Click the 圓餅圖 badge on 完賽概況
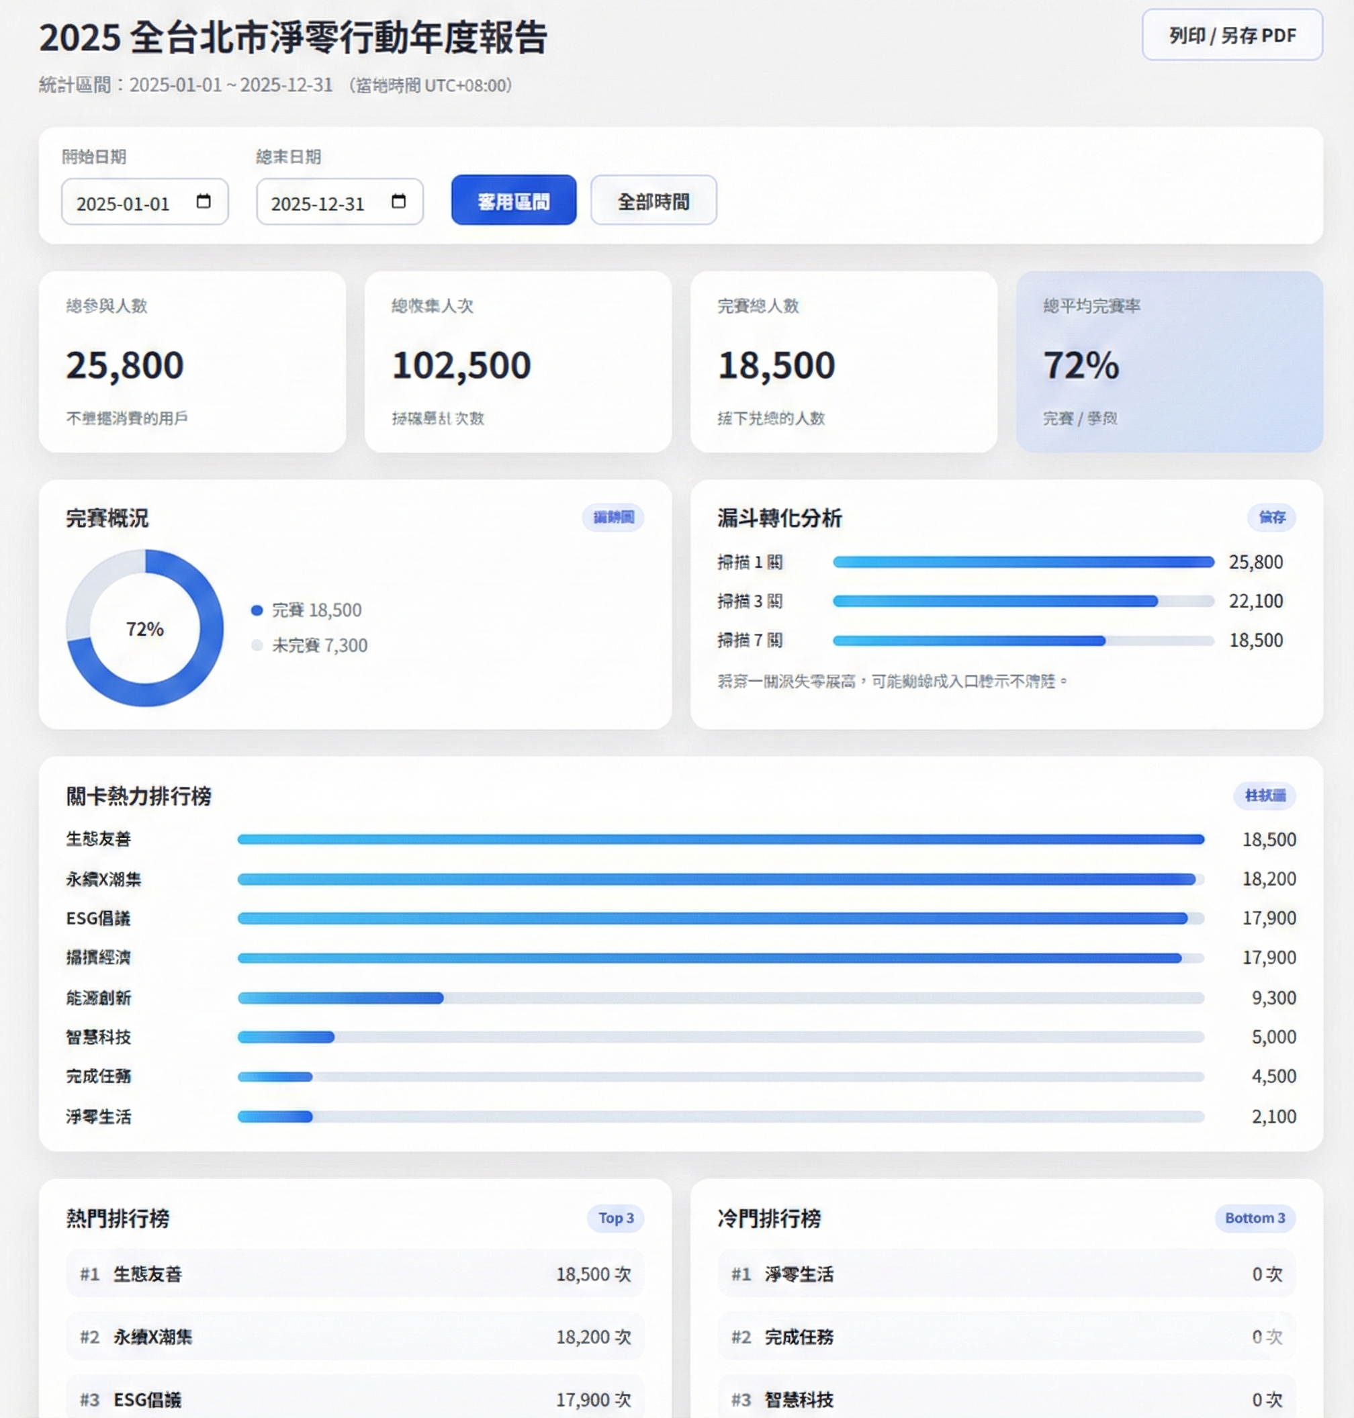The height and width of the screenshot is (1418, 1354). click(613, 518)
